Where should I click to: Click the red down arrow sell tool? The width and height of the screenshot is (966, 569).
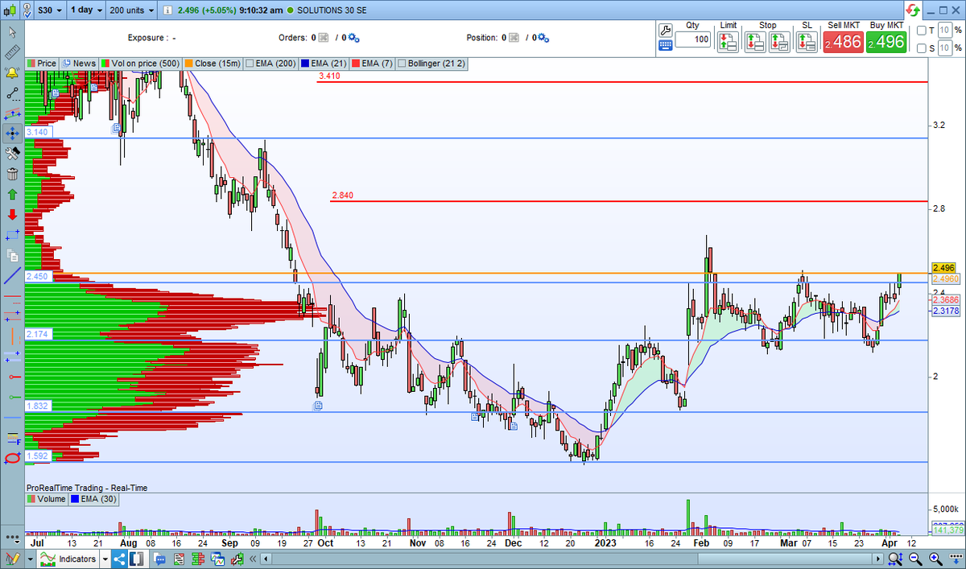(x=12, y=215)
